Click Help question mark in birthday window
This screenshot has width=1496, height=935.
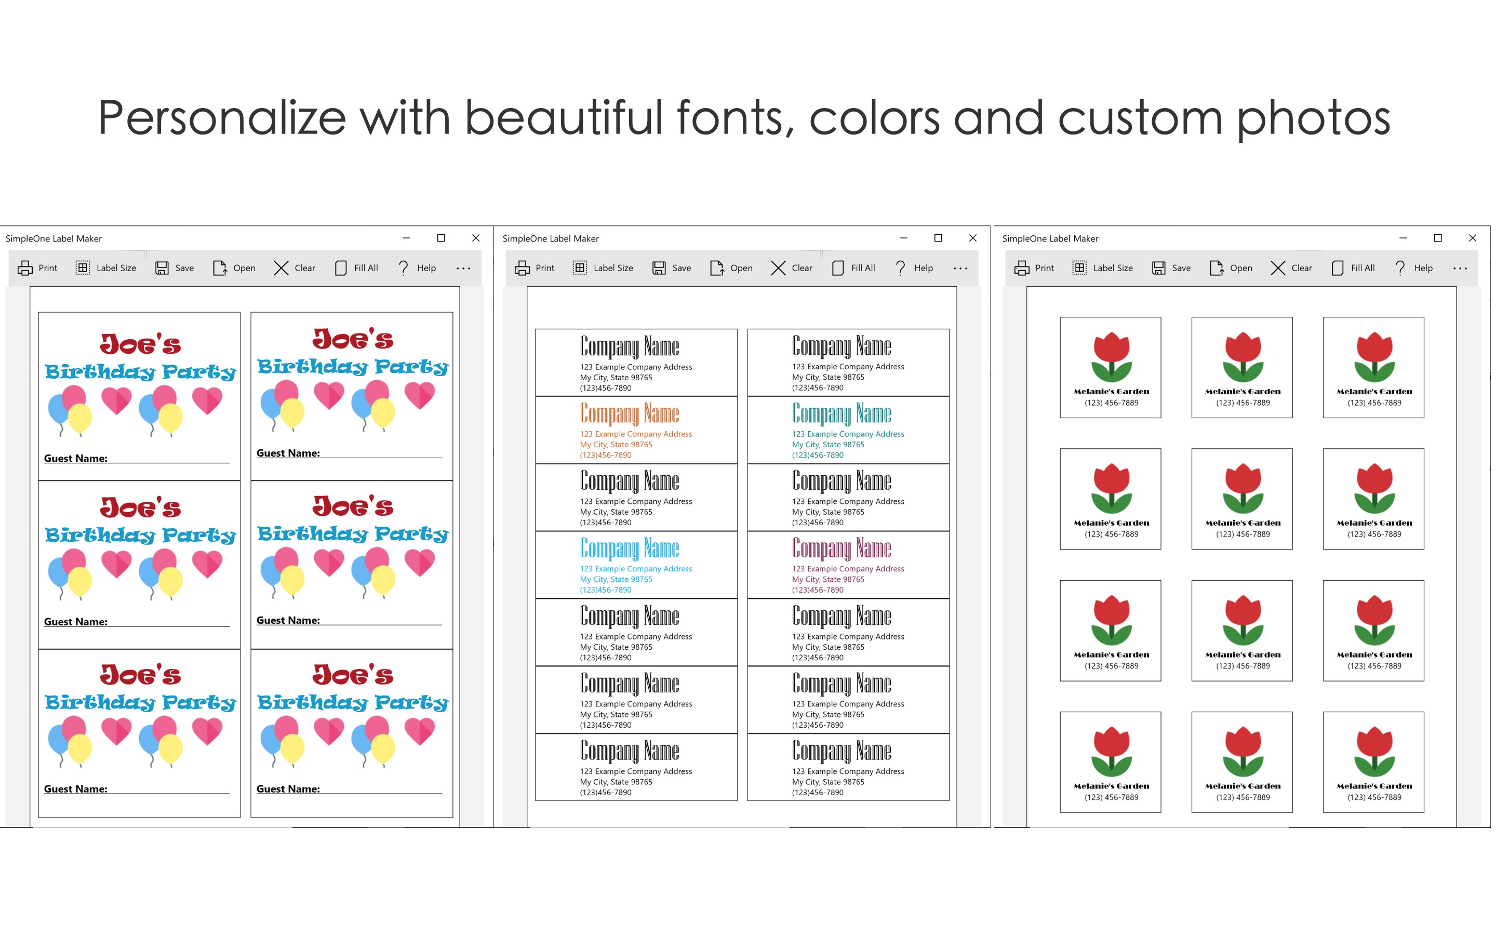tap(403, 268)
